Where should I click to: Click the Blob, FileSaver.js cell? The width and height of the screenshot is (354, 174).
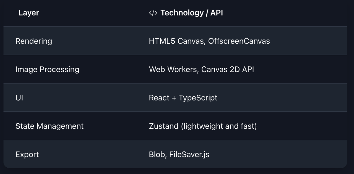click(x=179, y=154)
